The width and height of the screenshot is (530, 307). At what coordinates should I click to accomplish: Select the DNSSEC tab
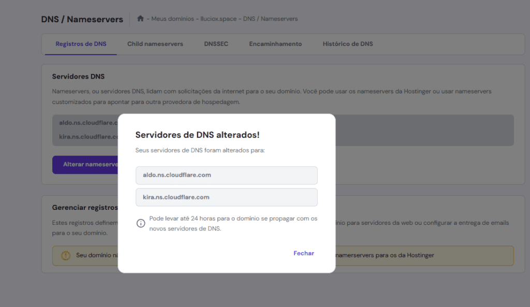pyautogui.click(x=216, y=44)
